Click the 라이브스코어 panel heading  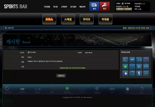(126, 52)
